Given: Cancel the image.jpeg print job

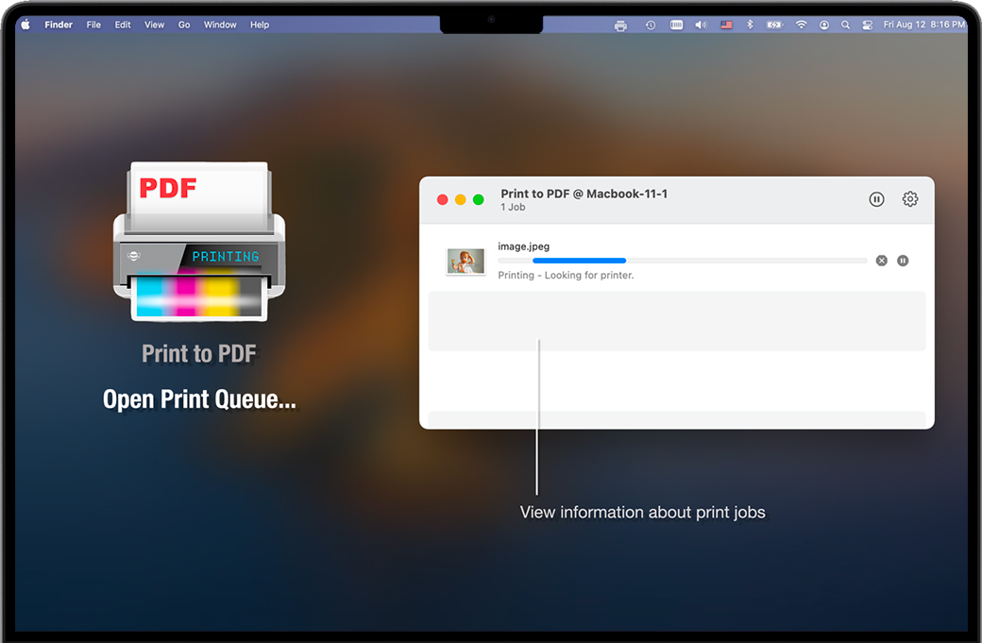Looking at the screenshot, I should click(881, 261).
